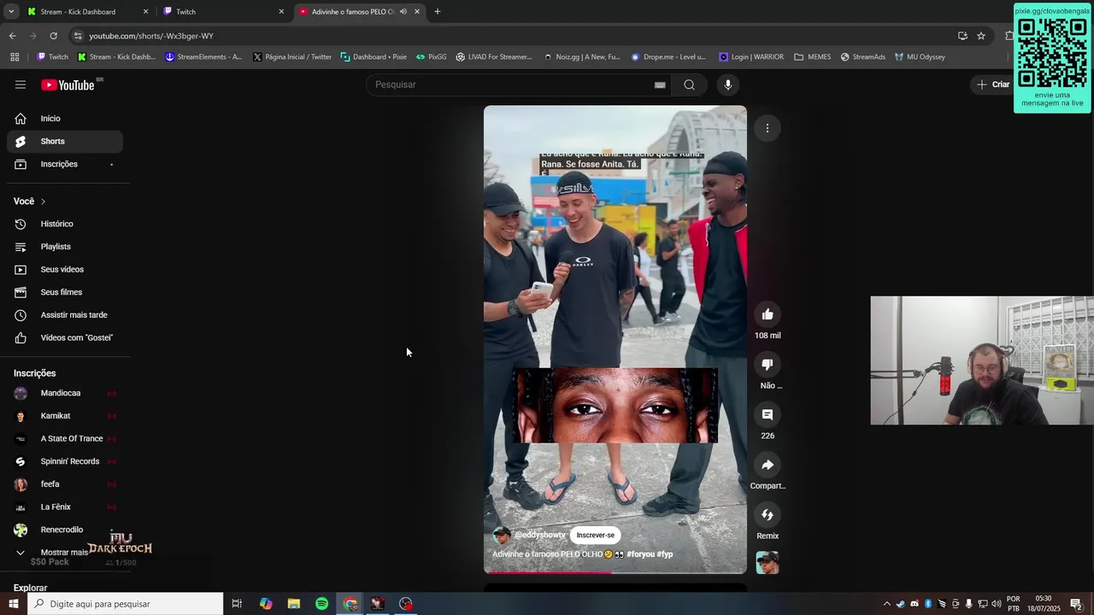Screen dimensions: 1094x615
Task: Open the on-screen keyboard in search box
Action: 660,85
